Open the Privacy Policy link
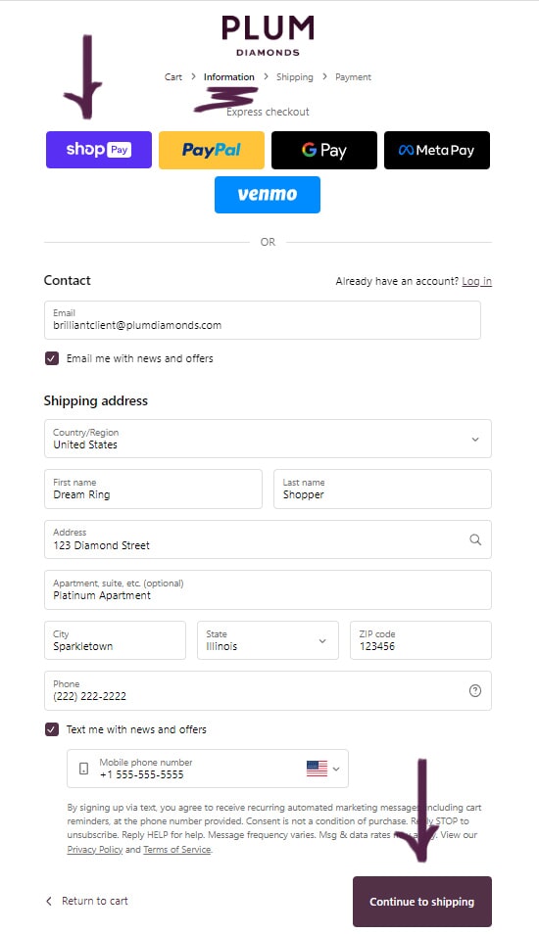 pyautogui.click(x=95, y=850)
